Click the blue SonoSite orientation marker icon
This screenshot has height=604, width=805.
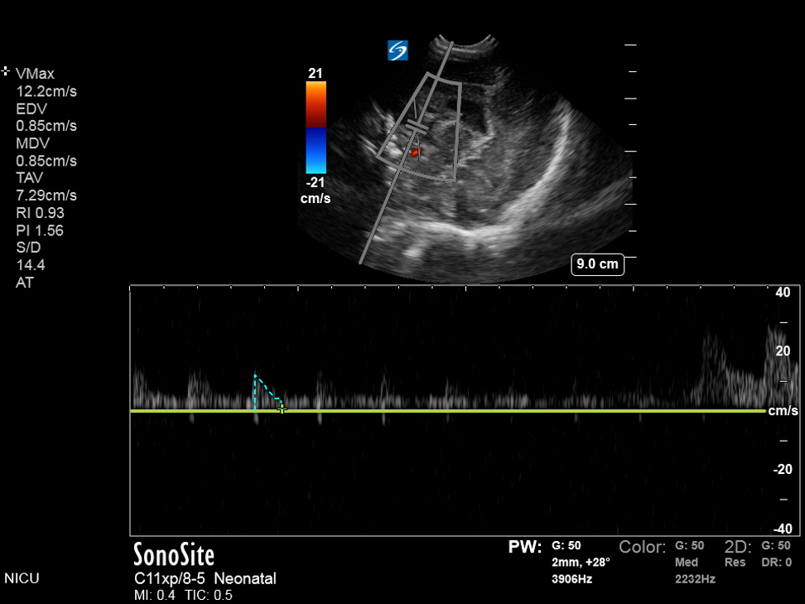pos(398,51)
